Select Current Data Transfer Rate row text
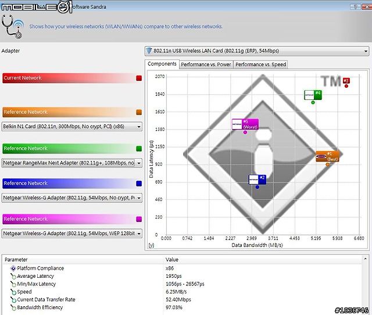This screenshot has height=315, width=372. 46,299
